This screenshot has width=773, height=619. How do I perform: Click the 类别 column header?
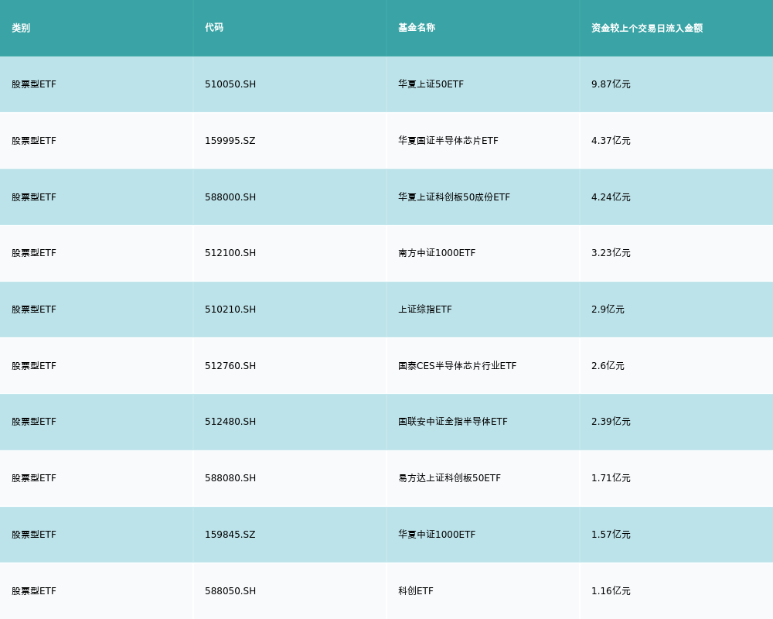pos(21,28)
